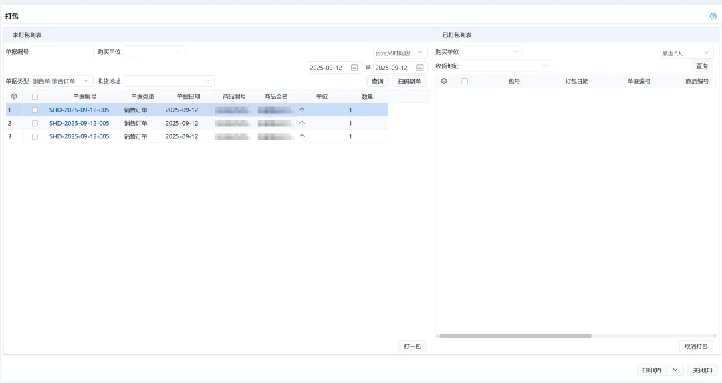
Task: Expand the 最近7天 period dropdown
Action: [x=686, y=53]
